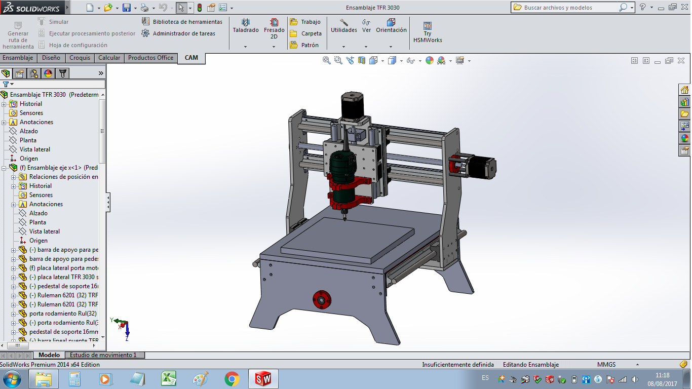
Task: Open the Utilidades dropdown arrow
Action: (343, 47)
